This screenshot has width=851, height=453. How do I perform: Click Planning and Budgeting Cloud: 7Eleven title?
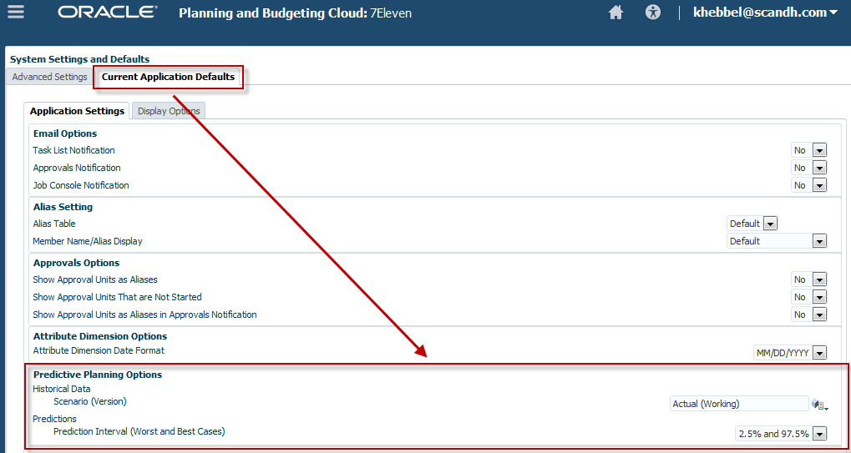pyautogui.click(x=296, y=13)
